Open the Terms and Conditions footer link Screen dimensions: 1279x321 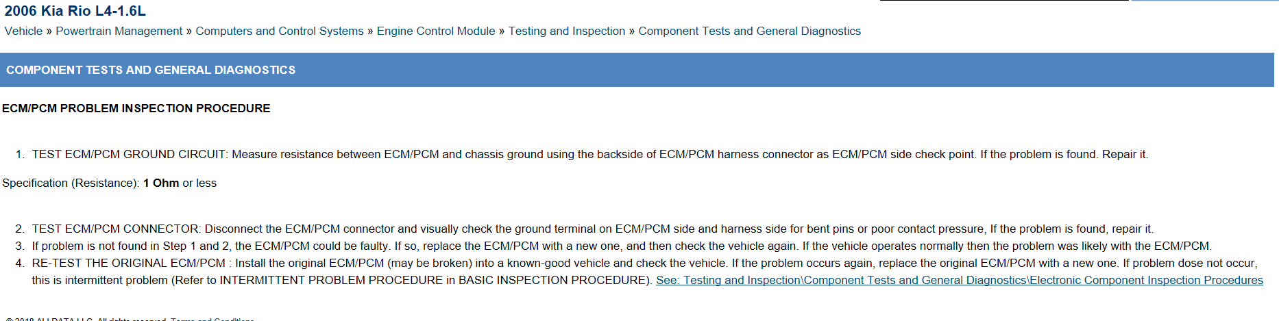tap(212, 319)
